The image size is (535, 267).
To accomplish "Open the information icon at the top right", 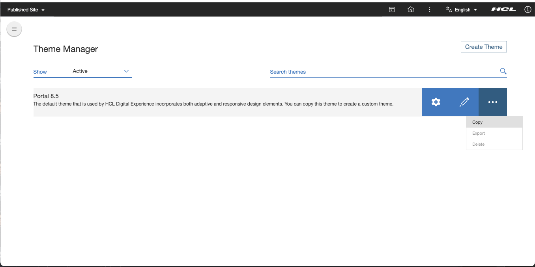I will click(x=528, y=9).
